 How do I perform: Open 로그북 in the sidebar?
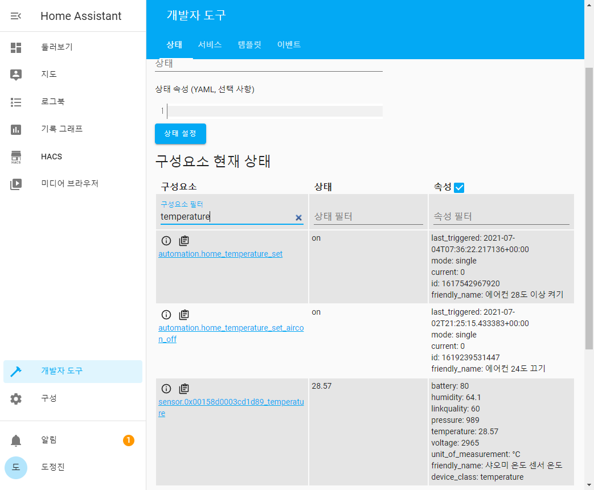pos(73,102)
